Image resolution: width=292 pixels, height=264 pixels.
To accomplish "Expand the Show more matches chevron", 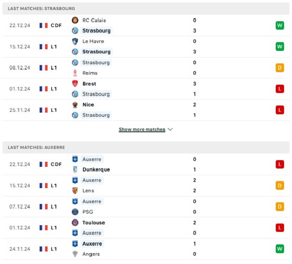I will click(170, 129).
